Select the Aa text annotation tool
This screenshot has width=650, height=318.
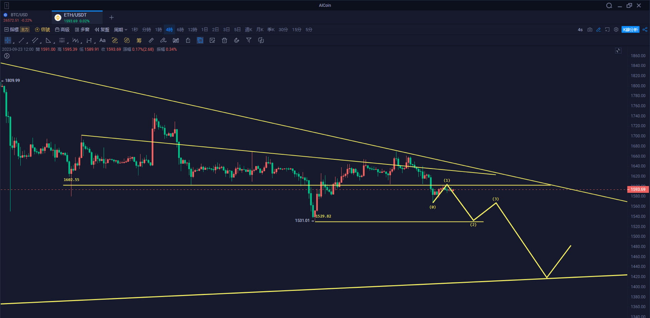tap(103, 40)
